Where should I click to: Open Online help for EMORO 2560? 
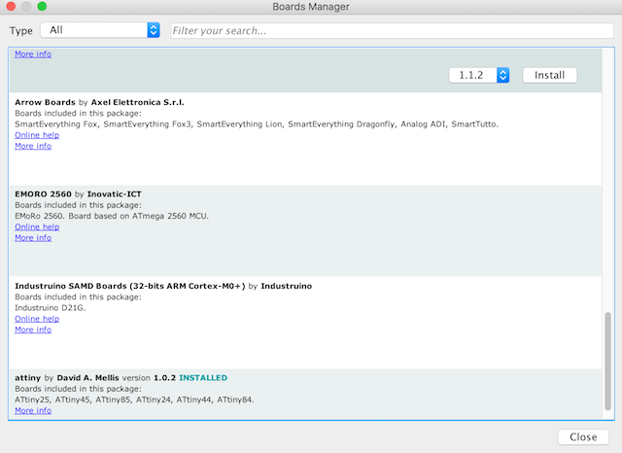pyautogui.click(x=37, y=226)
